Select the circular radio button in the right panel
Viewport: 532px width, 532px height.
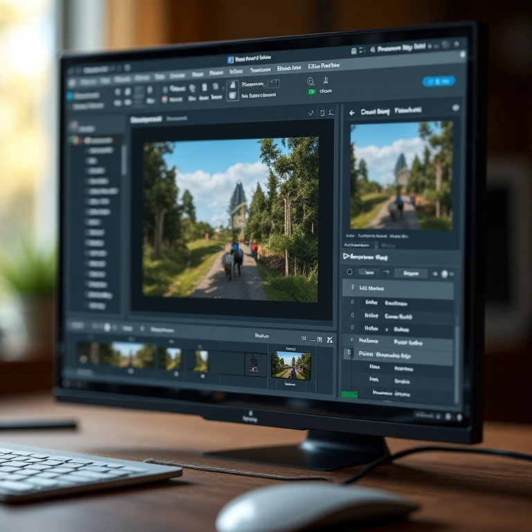pyautogui.click(x=349, y=273)
